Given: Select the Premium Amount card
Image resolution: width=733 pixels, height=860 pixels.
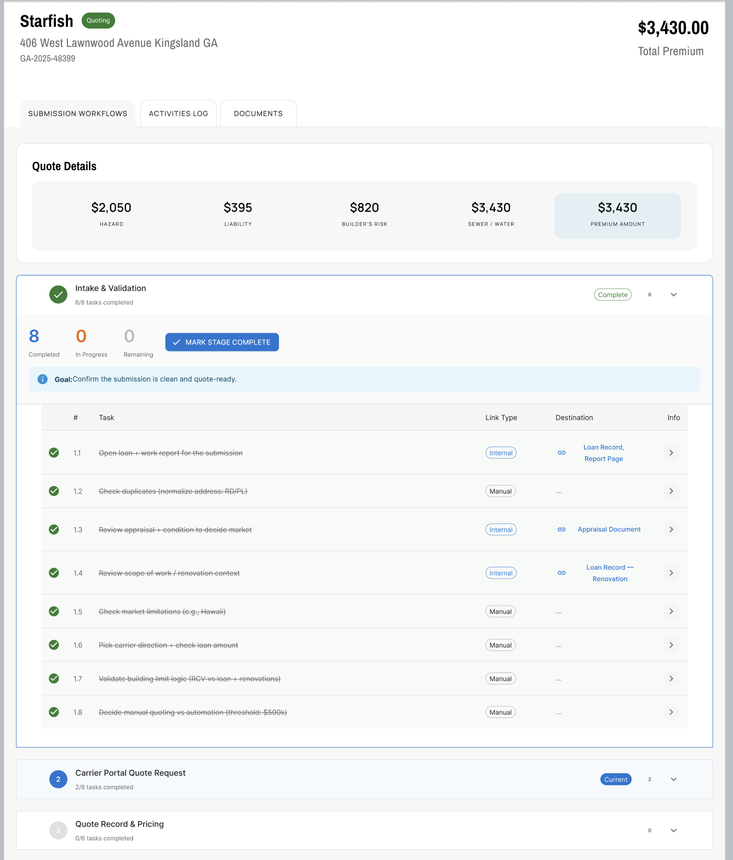Looking at the screenshot, I should click(617, 216).
